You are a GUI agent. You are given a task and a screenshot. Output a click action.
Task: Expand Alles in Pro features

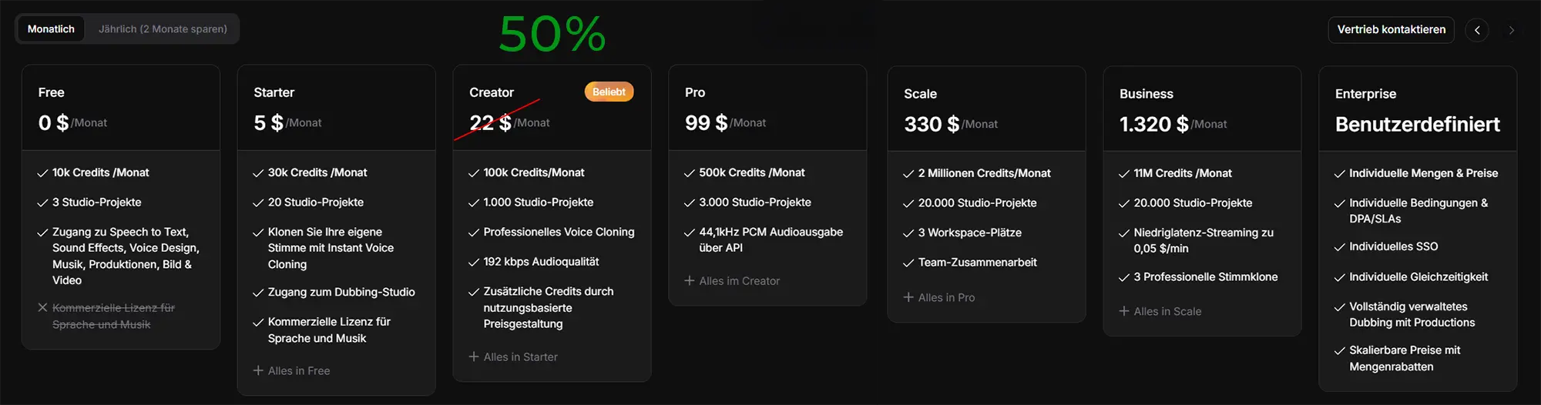coord(946,297)
